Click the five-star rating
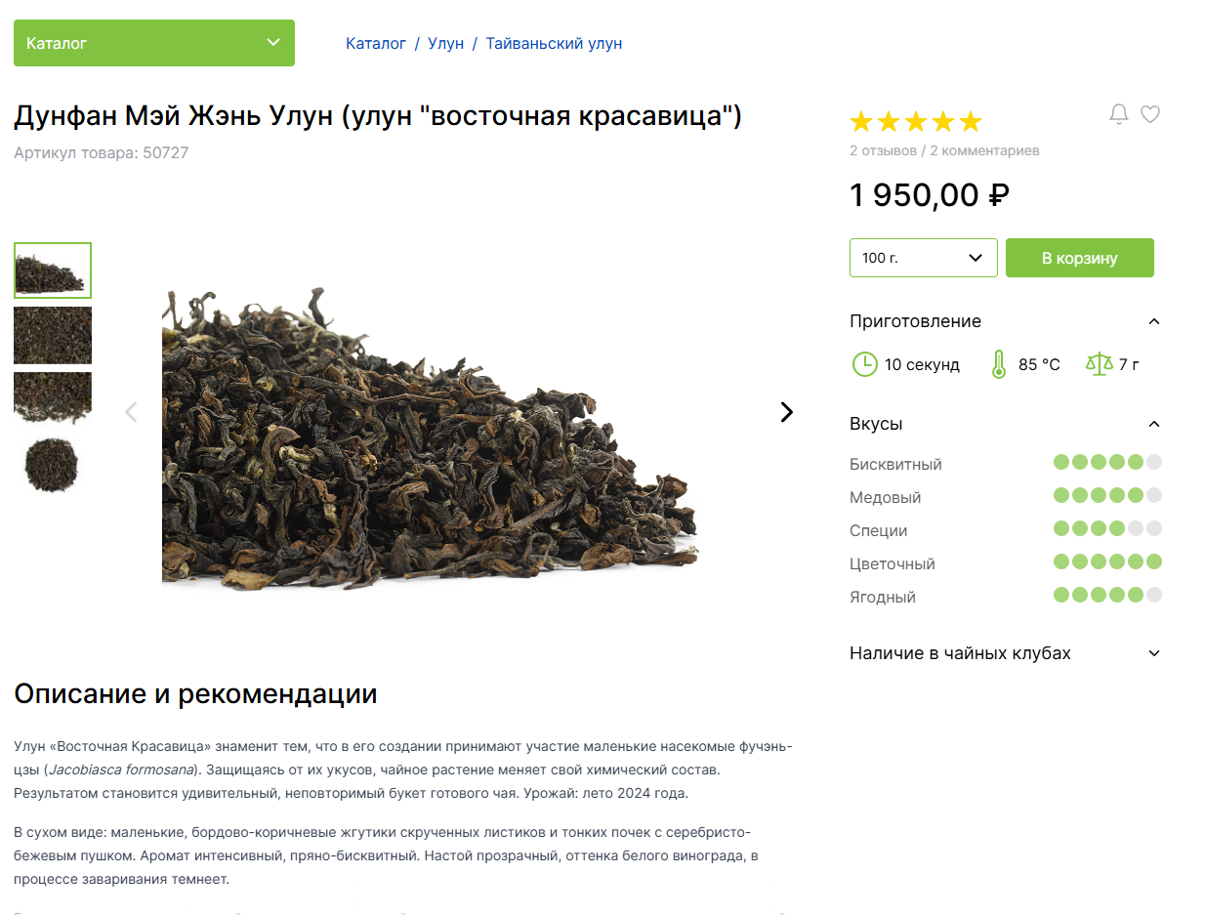This screenshot has width=1205, height=915. [916, 122]
